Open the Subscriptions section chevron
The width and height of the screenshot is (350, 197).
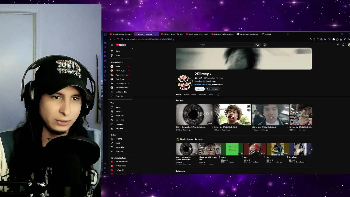coord(123,62)
